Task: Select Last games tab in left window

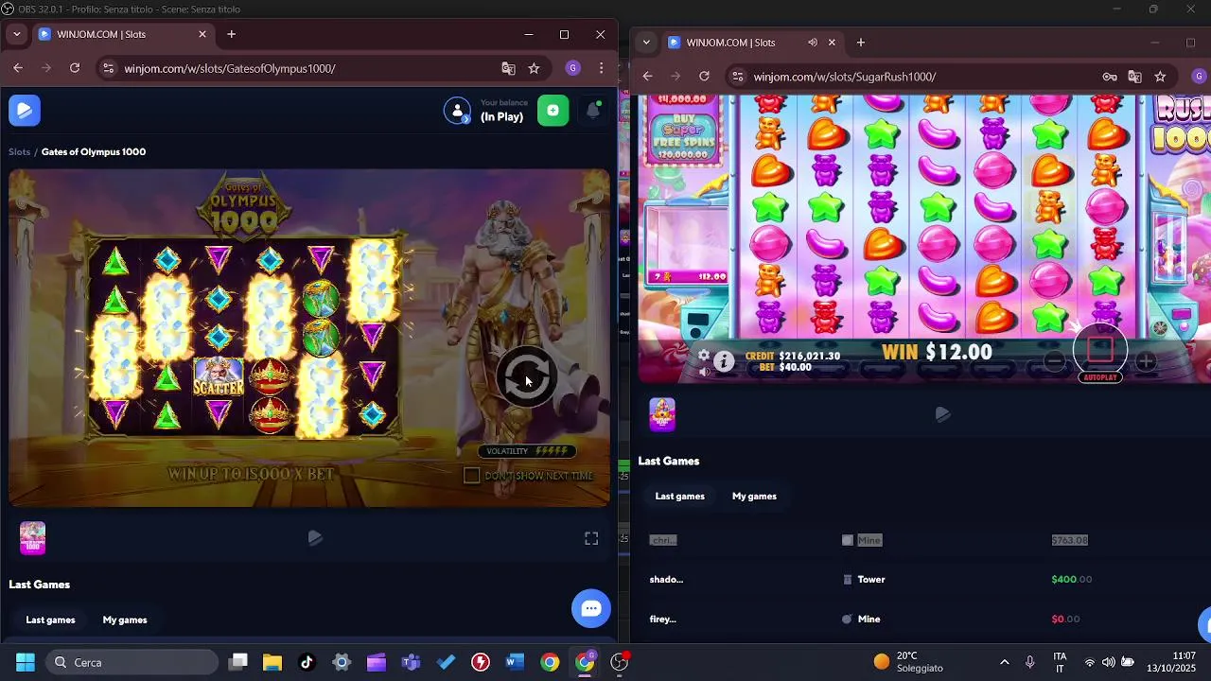Action: point(50,620)
